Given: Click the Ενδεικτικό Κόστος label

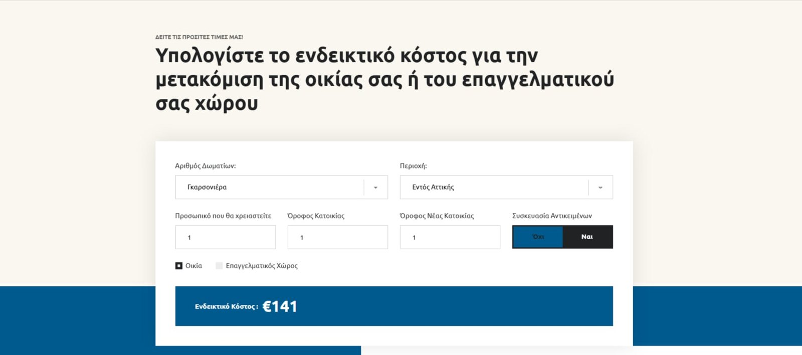Looking at the screenshot, I should pos(227,306).
